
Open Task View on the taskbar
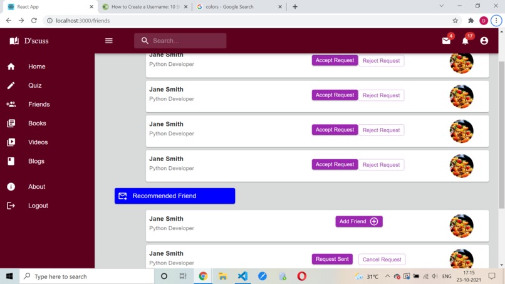183,276
